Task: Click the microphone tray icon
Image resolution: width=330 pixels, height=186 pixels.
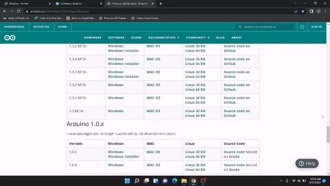Action: pos(287,181)
